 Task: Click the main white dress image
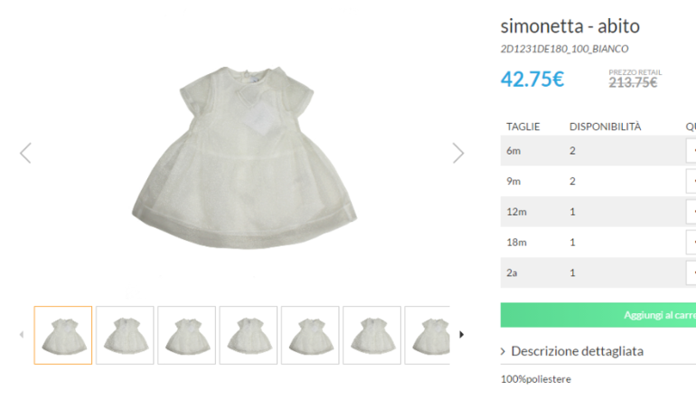241,154
